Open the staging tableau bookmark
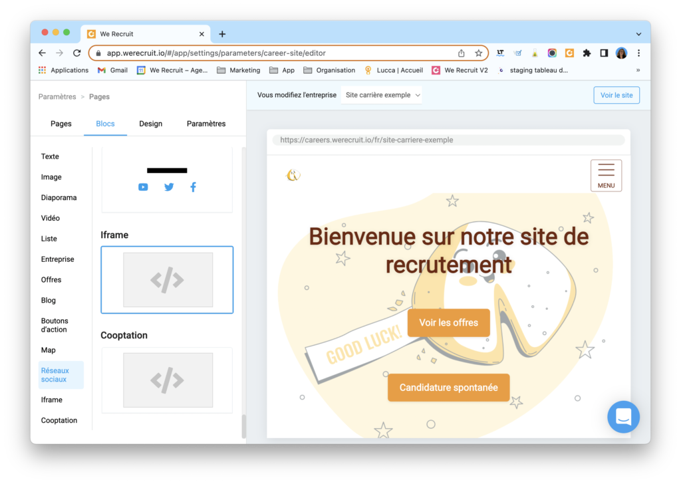681x484 pixels. click(x=533, y=70)
